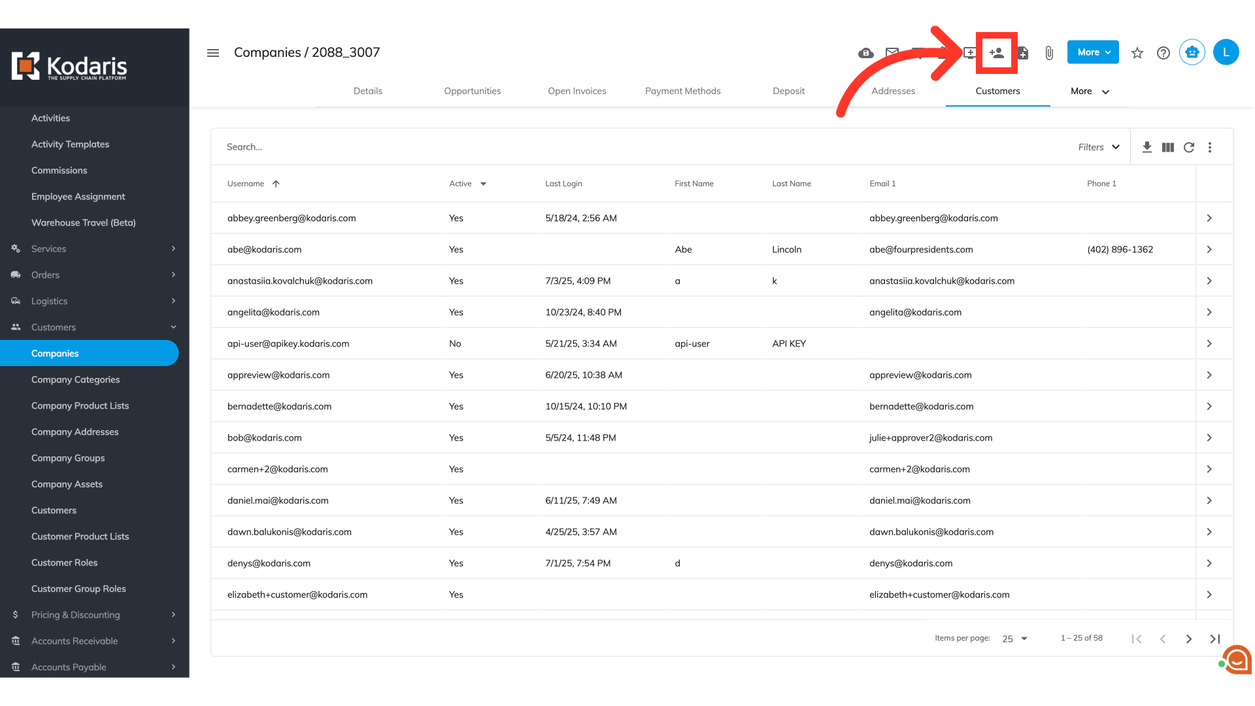Favorite this page with star icon
The height and width of the screenshot is (706, 1255).
point(1137,53)
